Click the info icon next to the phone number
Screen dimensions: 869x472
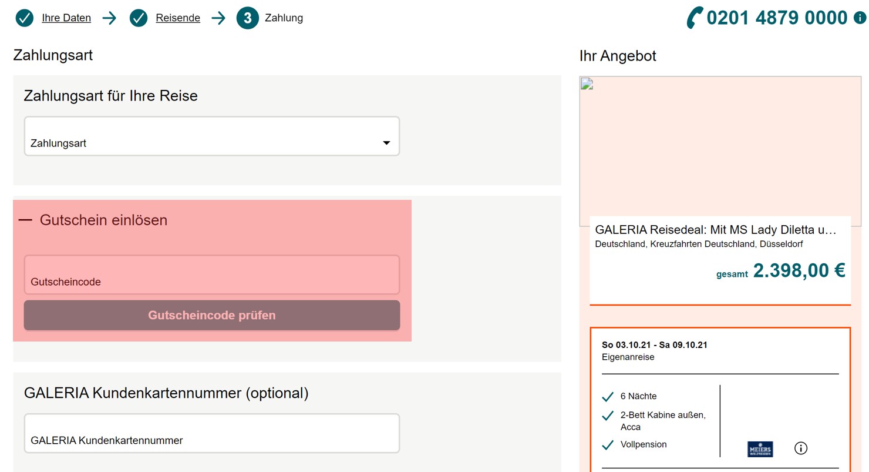(x=860, y=18)
